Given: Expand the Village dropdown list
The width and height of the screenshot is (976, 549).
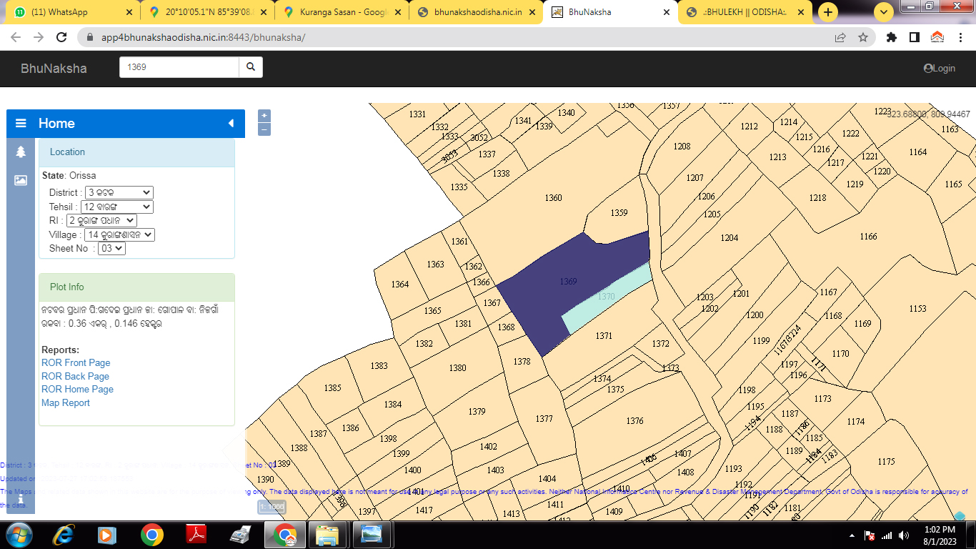Looking at the screenshot, I should pos(119,235).
